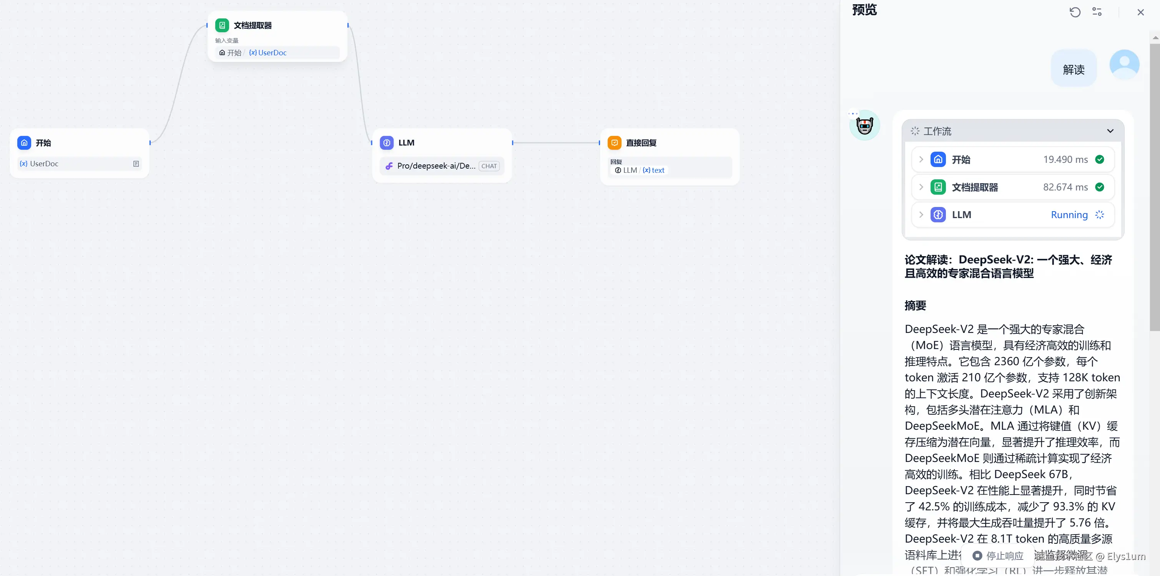
Task: Click the 输入变量 label in 文档提取器 node
Action: coord(226,40)
